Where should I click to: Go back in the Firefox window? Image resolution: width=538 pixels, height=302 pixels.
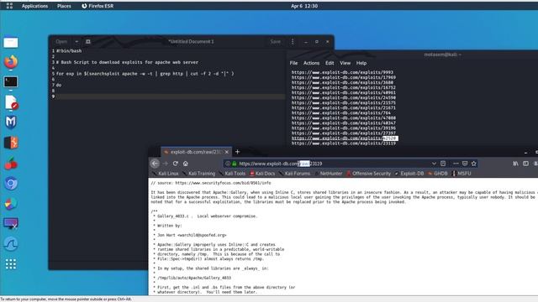click(x=155, y=164)
